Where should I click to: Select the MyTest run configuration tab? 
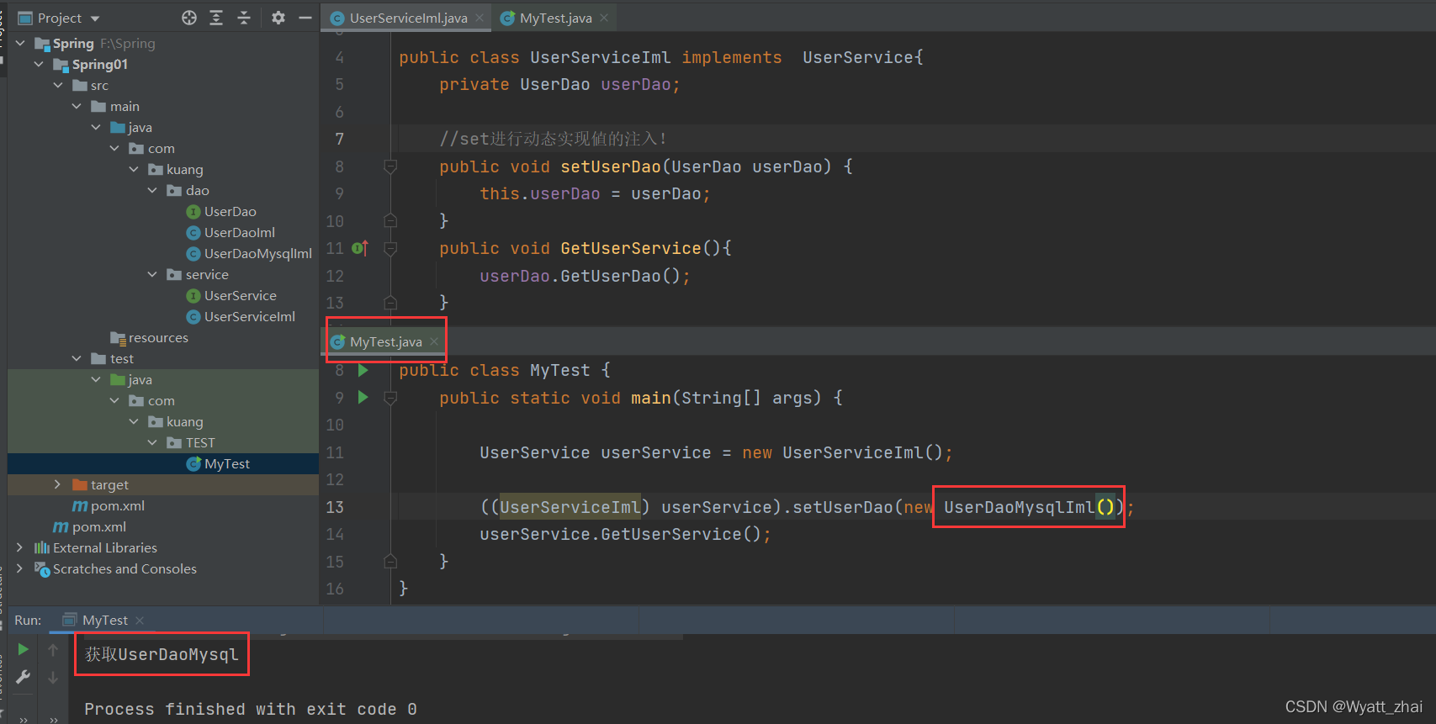click(x=104, y=620)
